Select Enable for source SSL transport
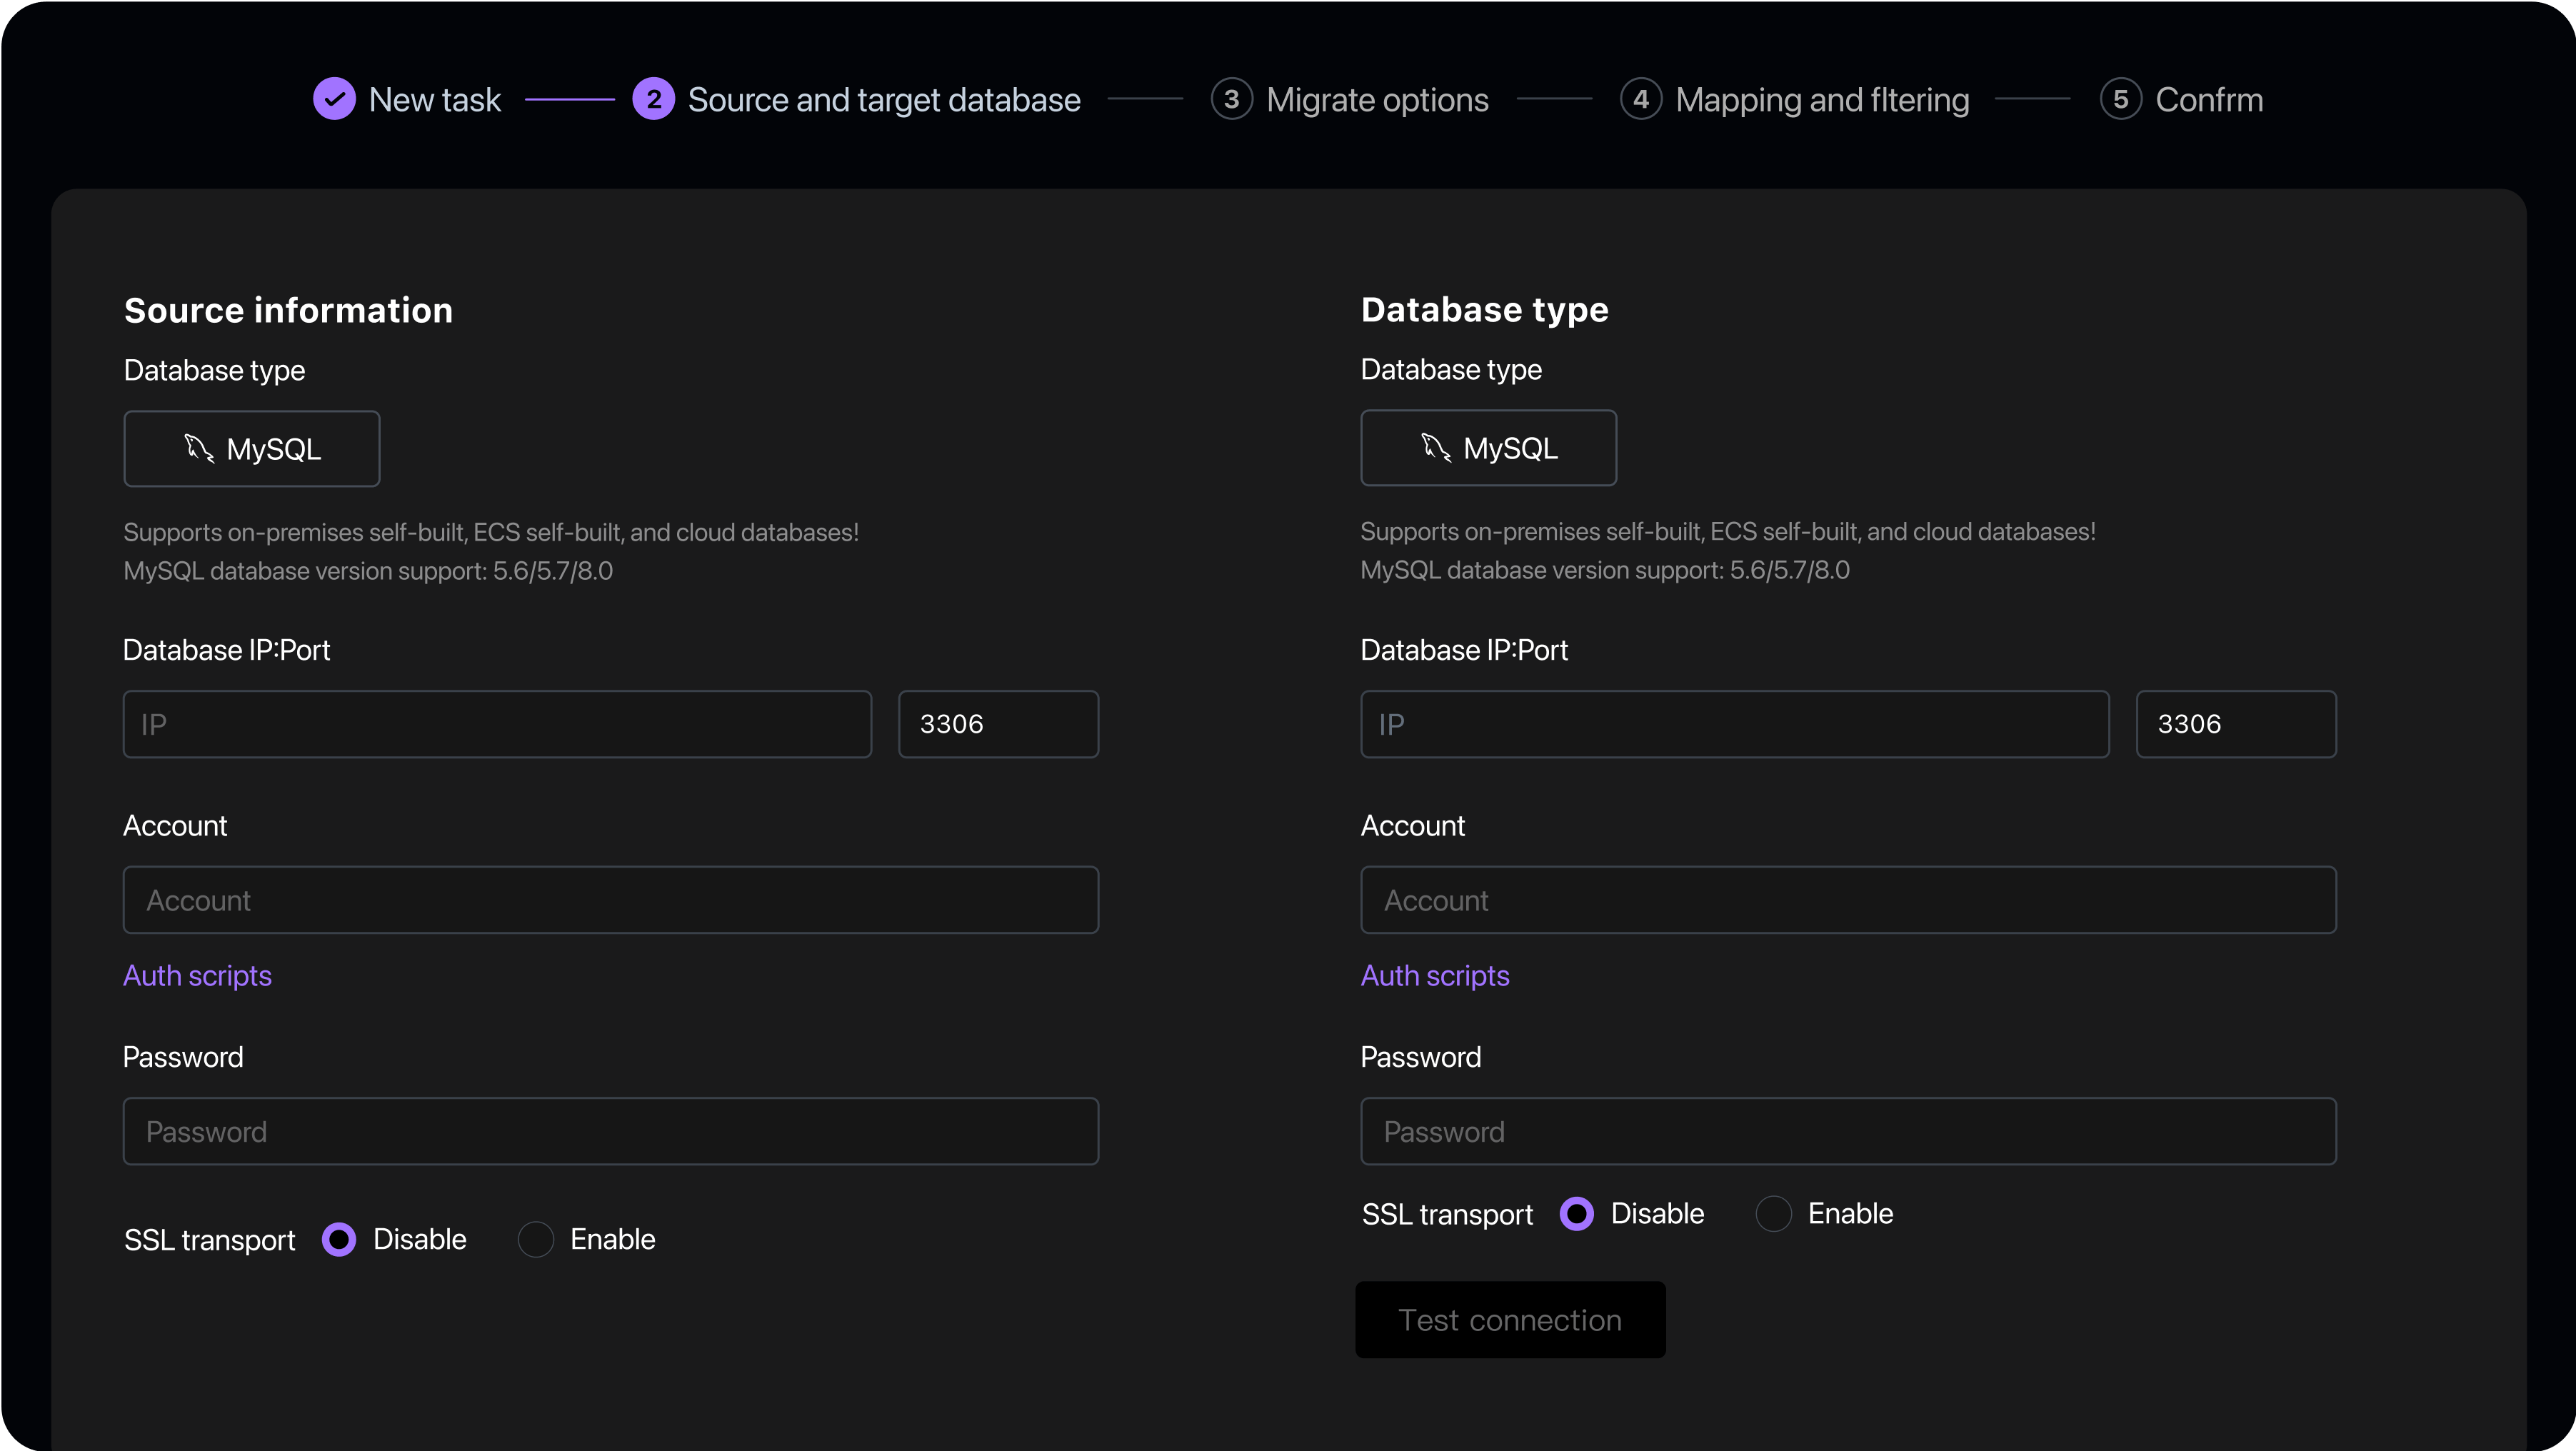Viewport: 2576px width, 1451px height. [x=536, y=1239]
